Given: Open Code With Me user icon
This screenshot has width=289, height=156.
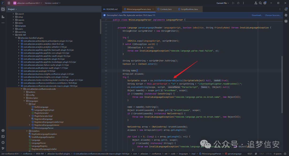Looking at the screenshot, I should 256,3.
